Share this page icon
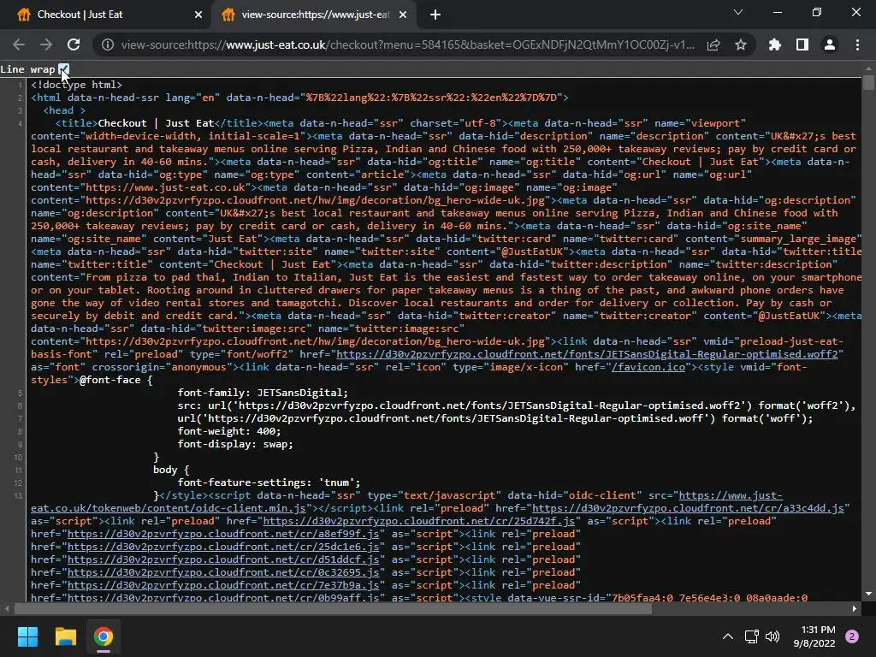The image size is (876, 657). click(x=713, y=44)
